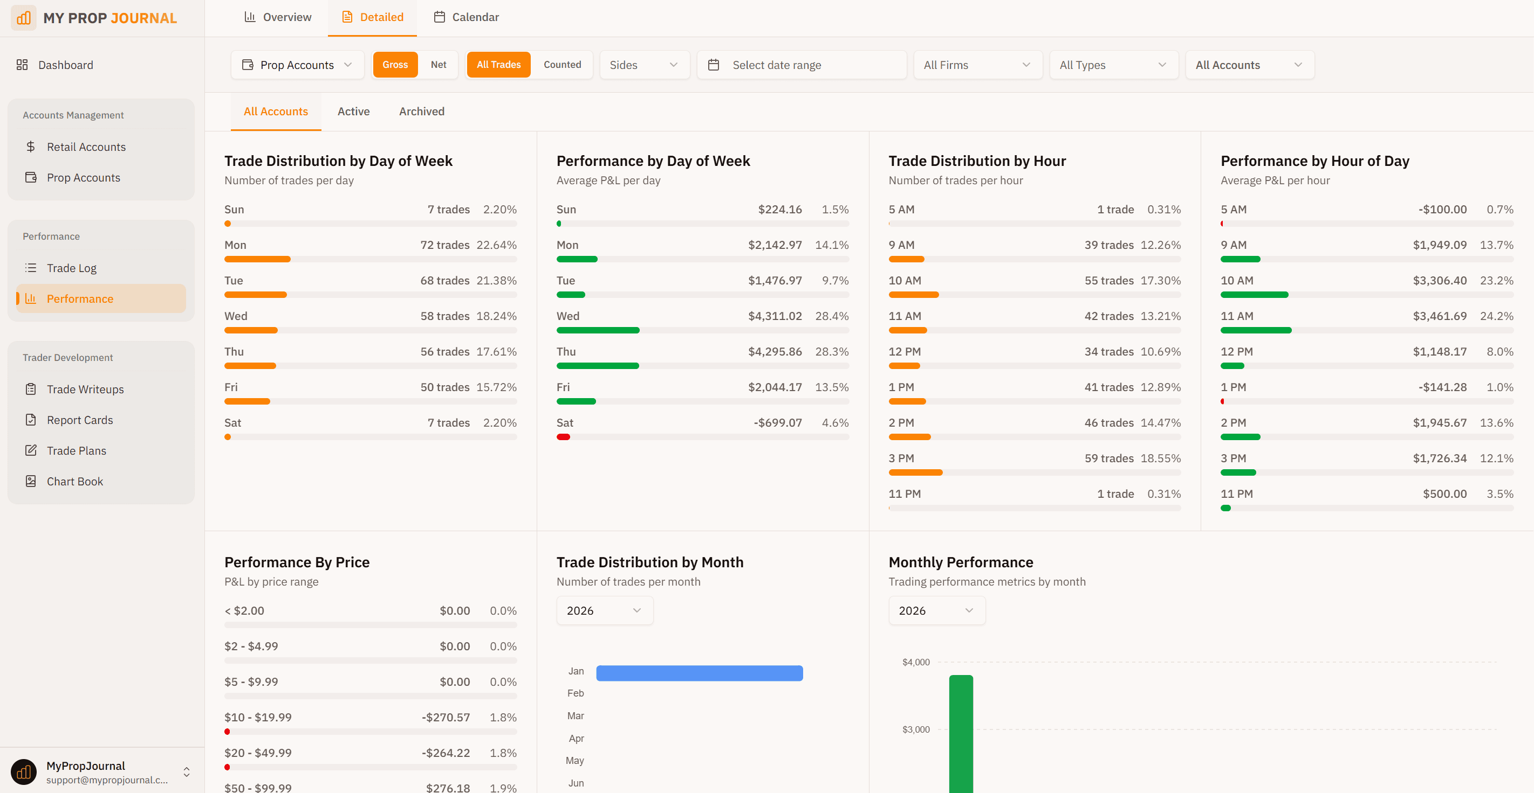Click the Performance bar chart icon in sidebar
Screen dimensions: 1534x793
[31, 298]
